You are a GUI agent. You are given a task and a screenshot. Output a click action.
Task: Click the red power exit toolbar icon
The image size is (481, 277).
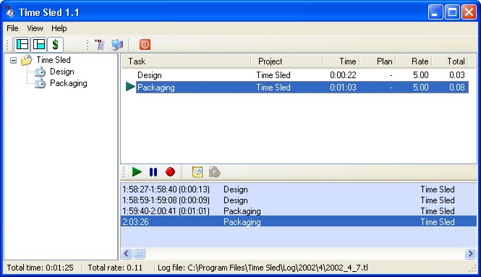[145, 45]
